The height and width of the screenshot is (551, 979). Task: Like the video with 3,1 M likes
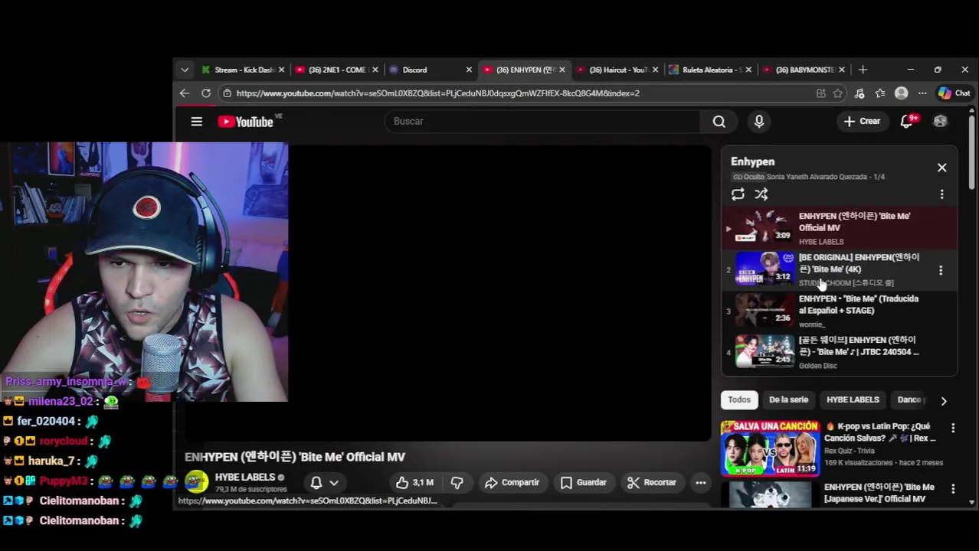point(414,483)
